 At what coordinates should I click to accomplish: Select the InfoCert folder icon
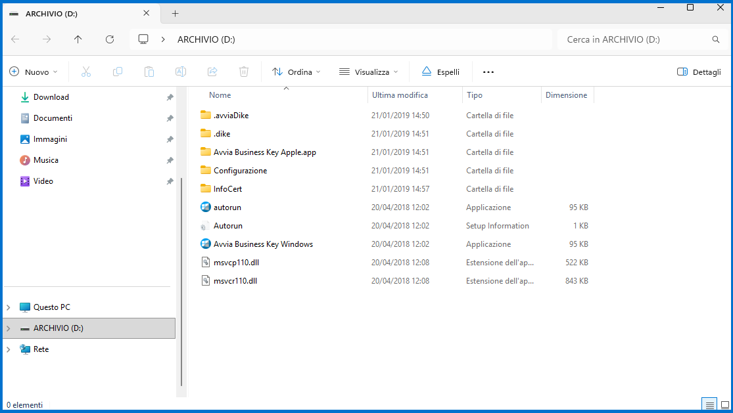pos(205,188)
